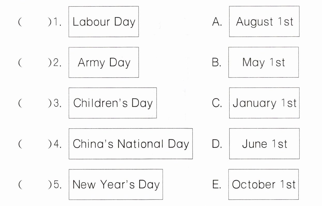The width and height of the screenshot is (322, 206).
Task: Click the June 1st date box
Action: click(x=264, y=144)
